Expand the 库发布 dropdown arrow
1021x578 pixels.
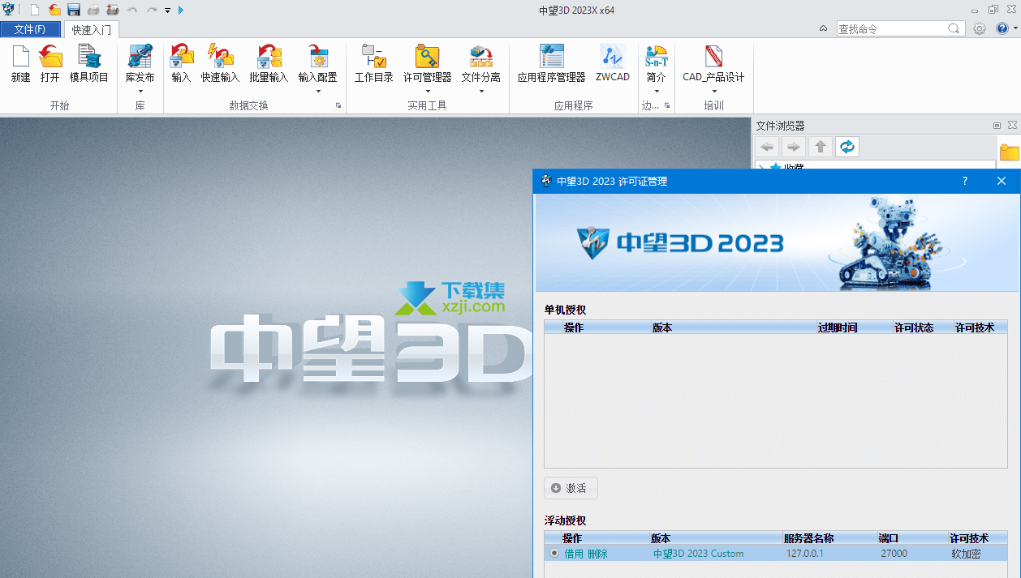click(140, 91)
